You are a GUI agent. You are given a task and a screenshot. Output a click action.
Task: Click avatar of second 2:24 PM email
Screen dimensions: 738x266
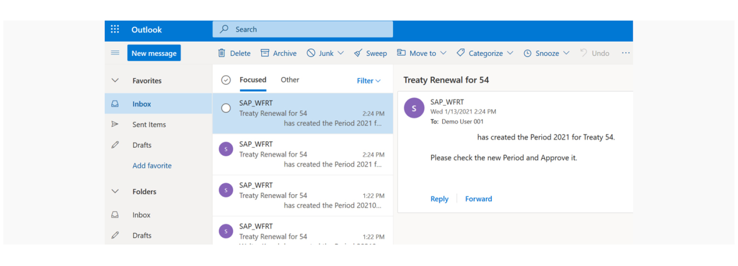[x=226, y=149]
